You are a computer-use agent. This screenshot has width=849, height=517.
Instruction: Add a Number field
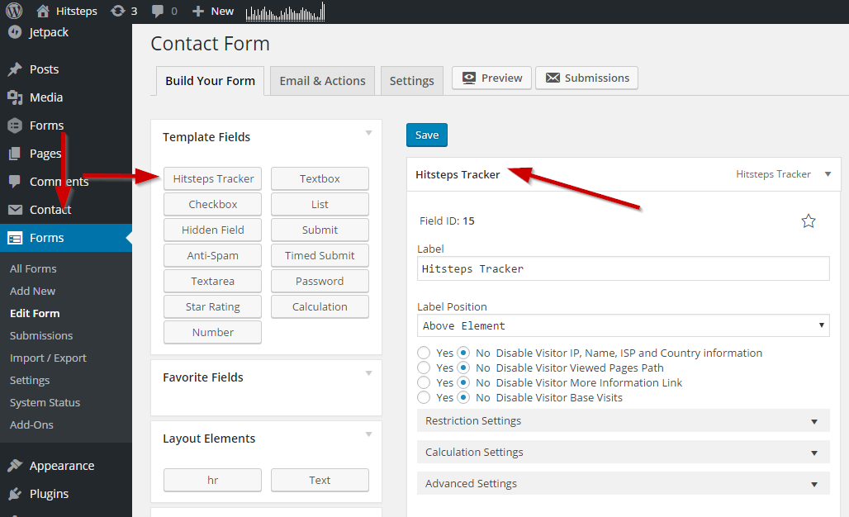tap(213, 332)
